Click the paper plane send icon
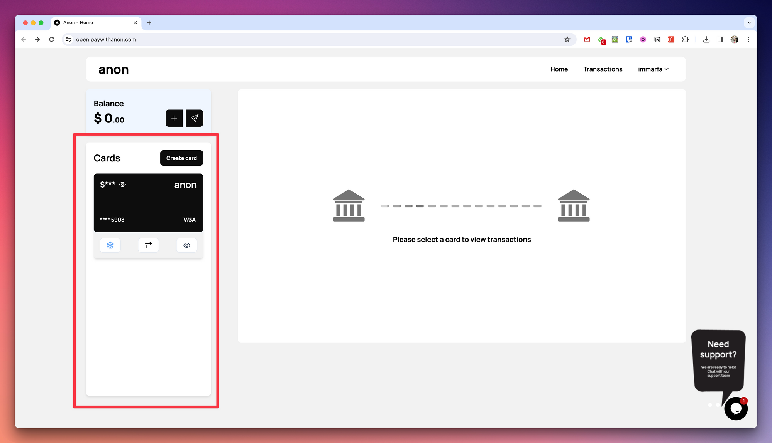This screenshot has width=772, height=443. [195, 118]
